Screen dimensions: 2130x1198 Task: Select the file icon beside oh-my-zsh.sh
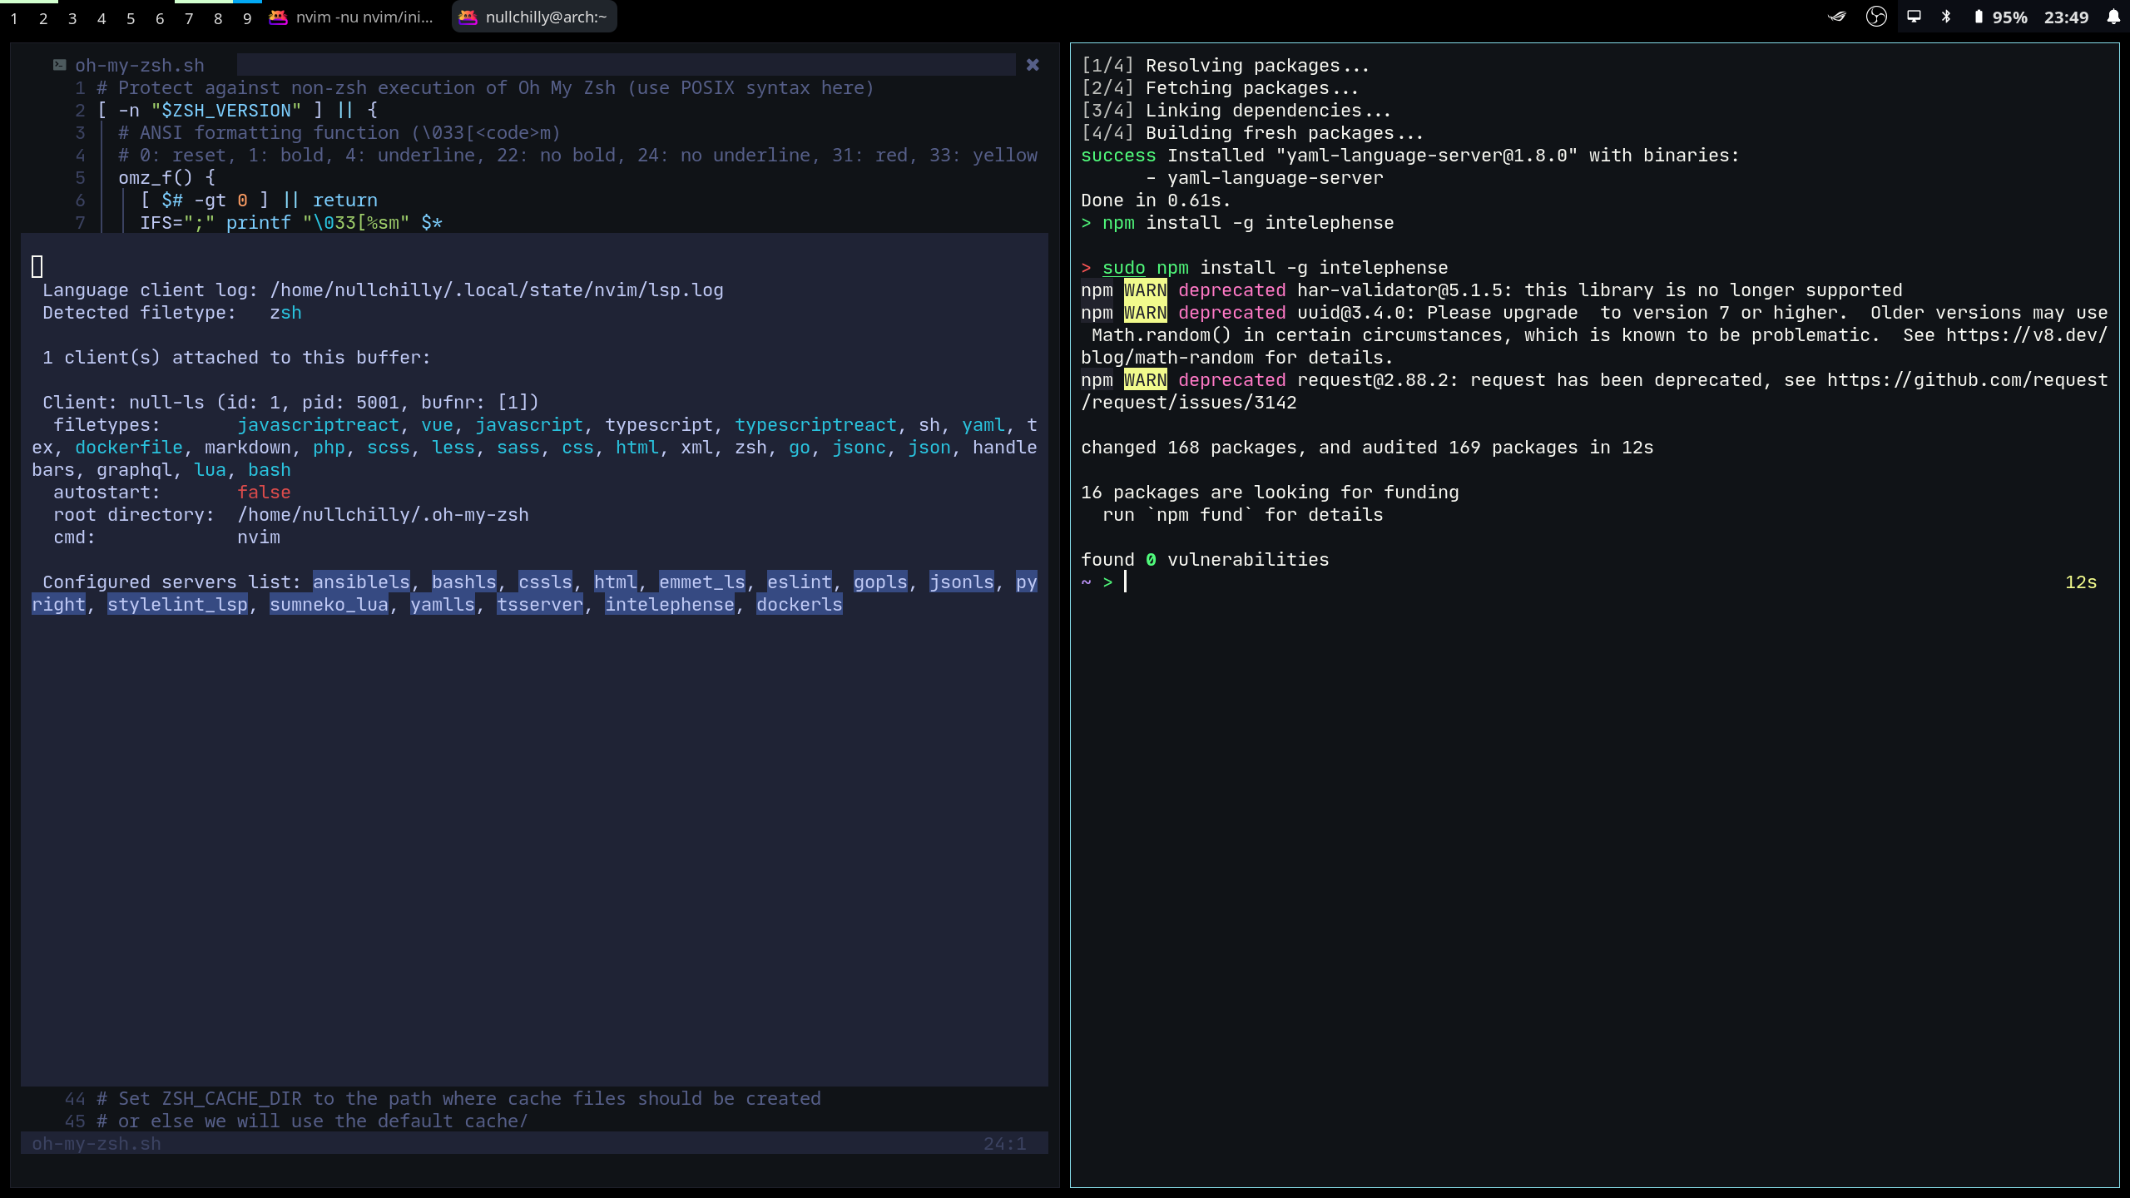59,64
